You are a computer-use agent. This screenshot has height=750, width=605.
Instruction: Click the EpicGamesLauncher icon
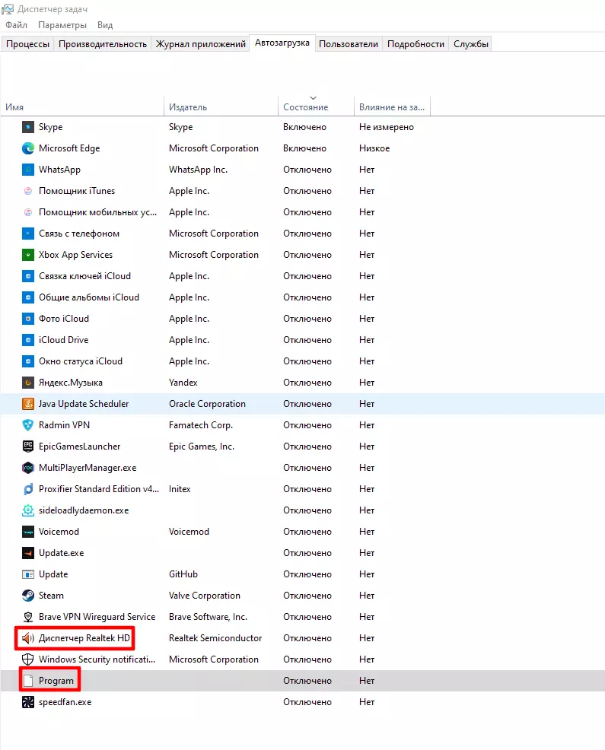27,447
